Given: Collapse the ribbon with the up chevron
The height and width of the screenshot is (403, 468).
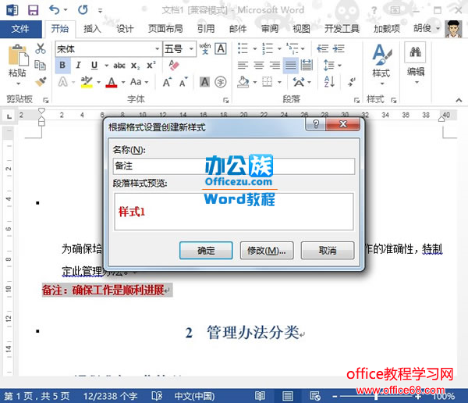Looking at the screenshot, I should click(459, 100).
